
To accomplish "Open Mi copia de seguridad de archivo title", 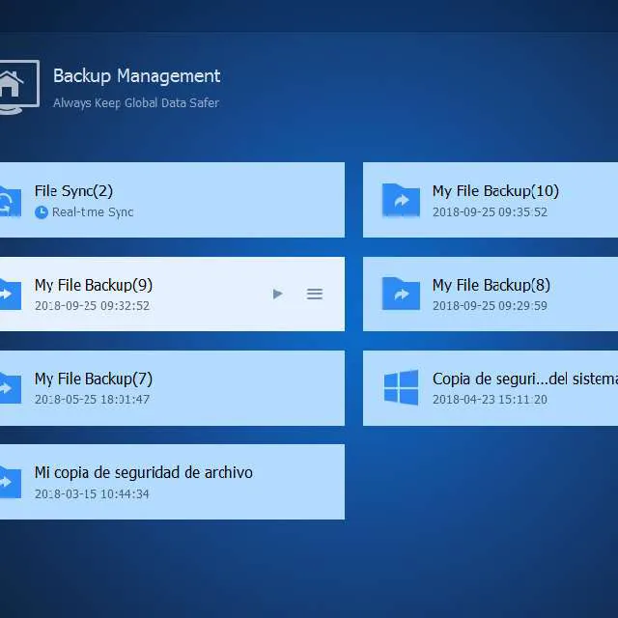I will tap(143, 472).
